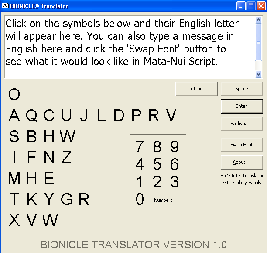Click the Z symbol
Viewport: 267px width, 253px height.
pyautogui.click(x=66, y=157)
